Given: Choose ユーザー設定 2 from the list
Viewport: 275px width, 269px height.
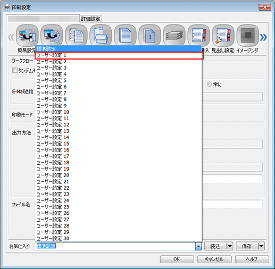Looking at the screenshot, I should (x=118, y=62).
